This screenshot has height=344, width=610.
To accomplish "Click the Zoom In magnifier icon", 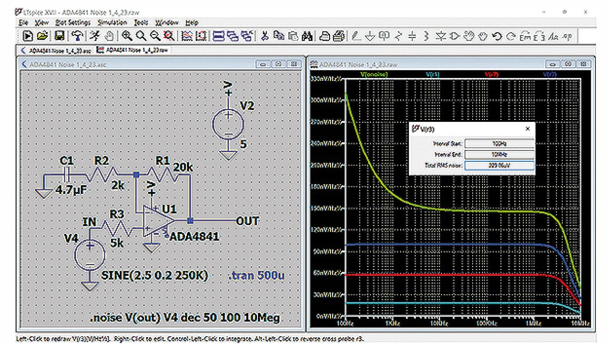I will click(x=127, y=36).
